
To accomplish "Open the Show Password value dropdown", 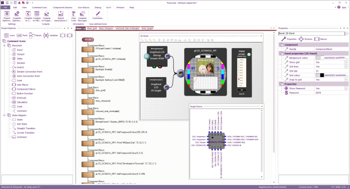I will [346, 88].
